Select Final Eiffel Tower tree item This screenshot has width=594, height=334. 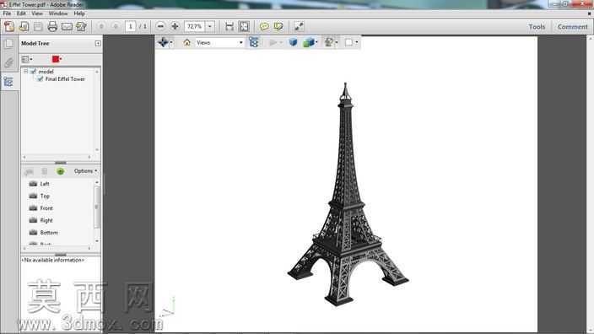[65, 78]
